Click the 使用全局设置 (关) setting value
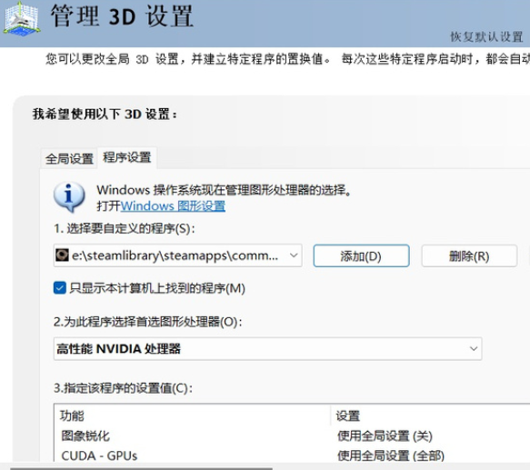 [385, 435]
